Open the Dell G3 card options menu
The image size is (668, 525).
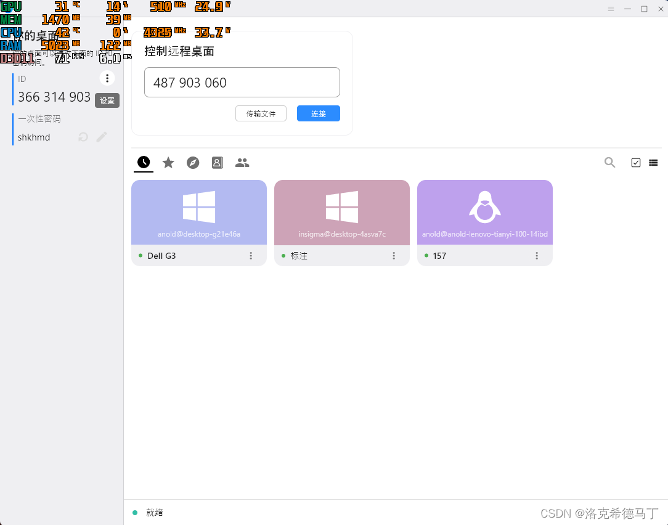[251, 256]
